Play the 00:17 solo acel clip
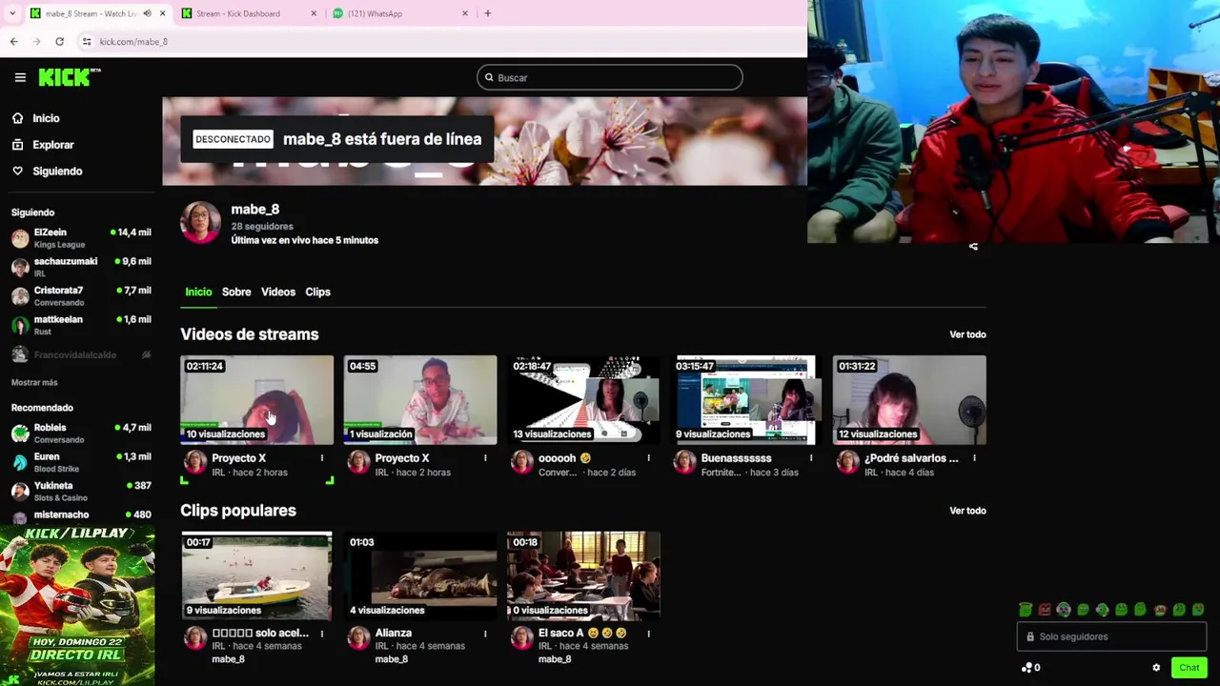The image size is (1220, 686). [257, 575]
